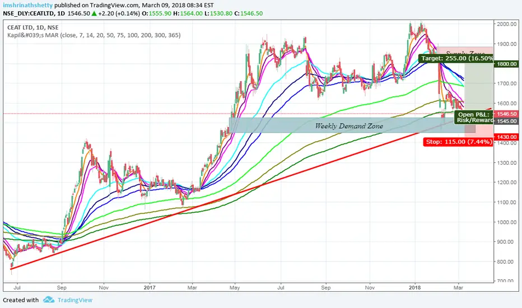Click the 1300.00 price axis label
The image size is (522, 308).
(x=507, y=163)
